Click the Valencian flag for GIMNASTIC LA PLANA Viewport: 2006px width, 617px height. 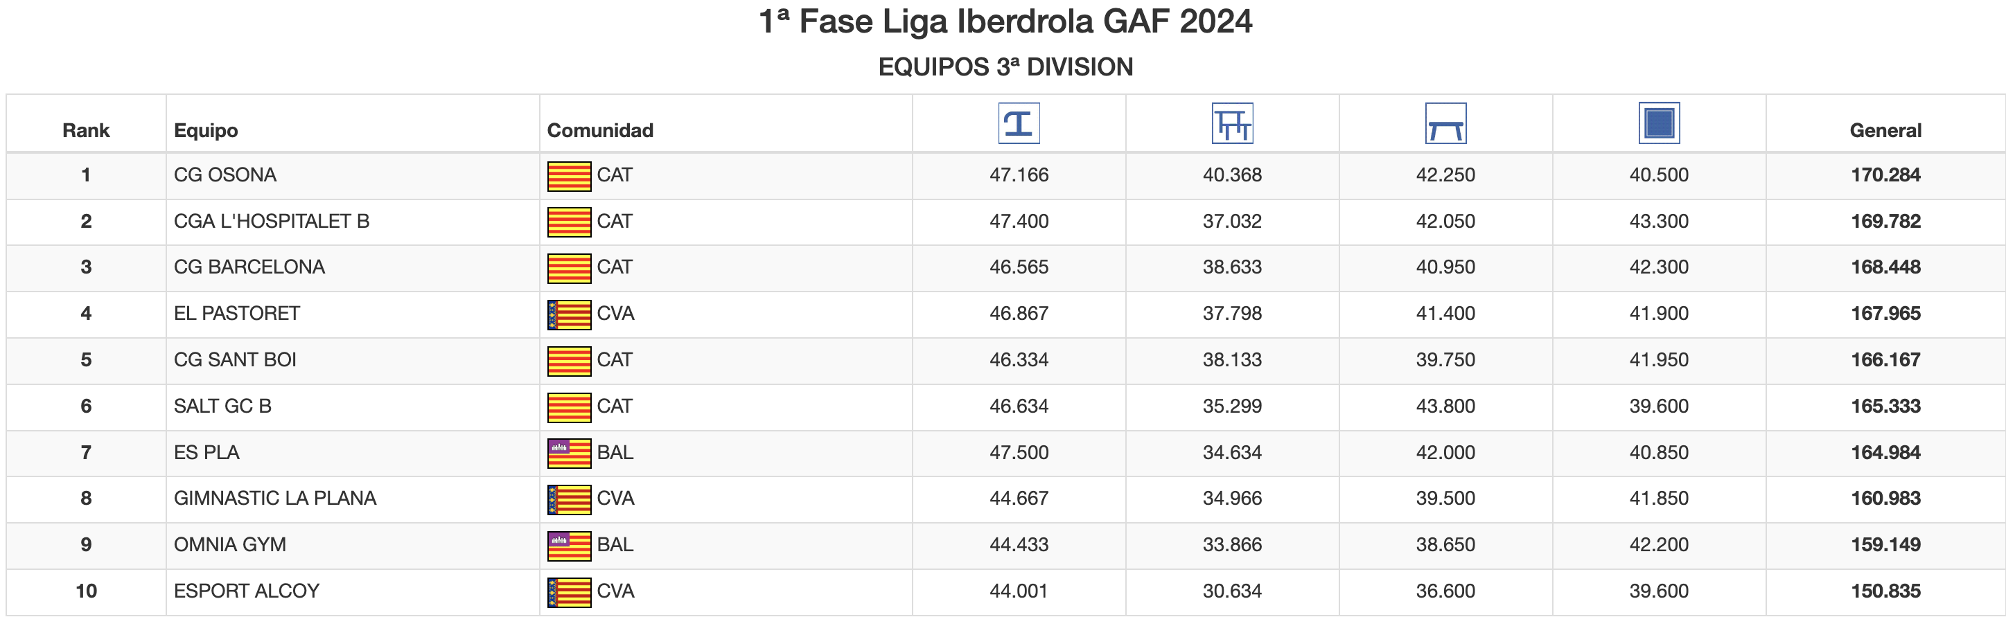point(568,499)
